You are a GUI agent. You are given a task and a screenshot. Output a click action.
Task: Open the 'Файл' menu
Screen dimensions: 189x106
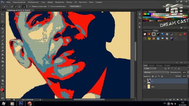9,2
